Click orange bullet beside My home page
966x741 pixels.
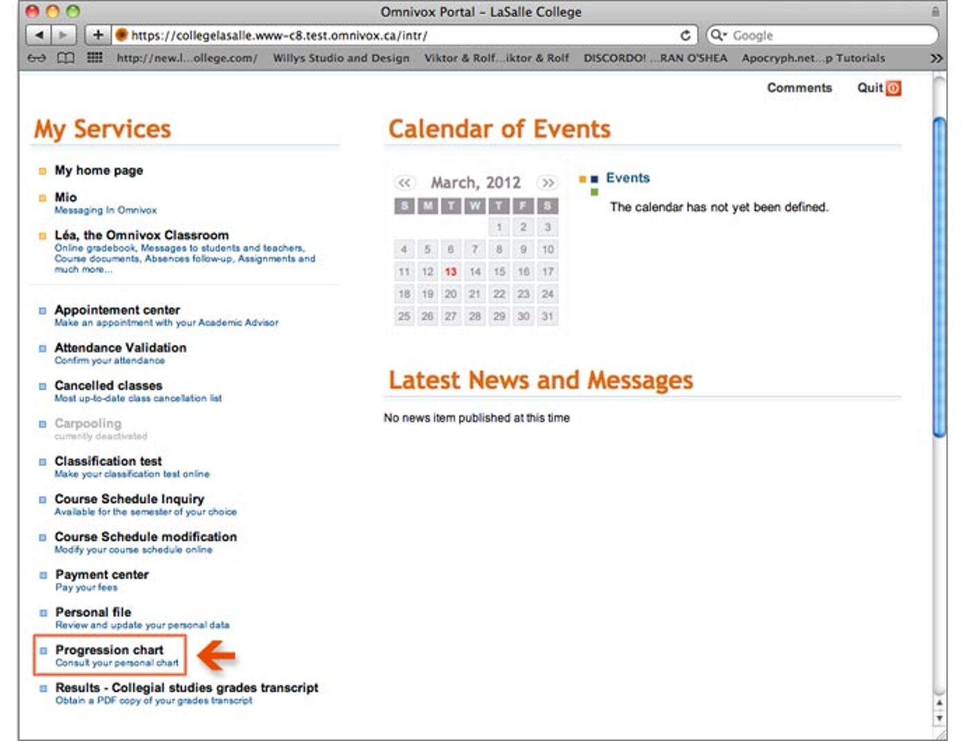42,171
